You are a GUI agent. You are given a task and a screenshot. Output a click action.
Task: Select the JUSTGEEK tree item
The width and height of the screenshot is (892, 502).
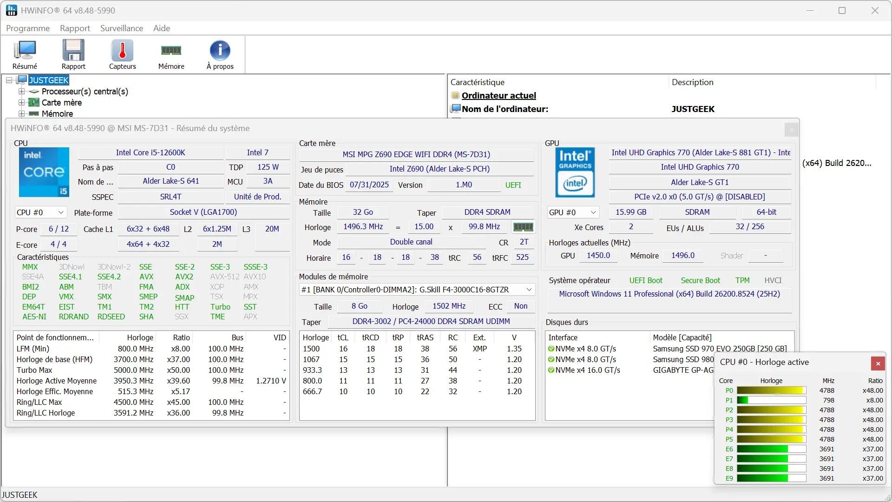pyautogui.click(x=49, y=80)
